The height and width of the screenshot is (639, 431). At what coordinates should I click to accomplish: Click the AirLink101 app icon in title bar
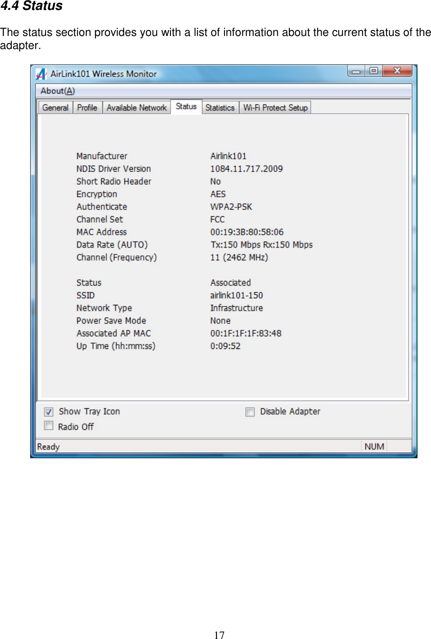(x=41, y=74)
